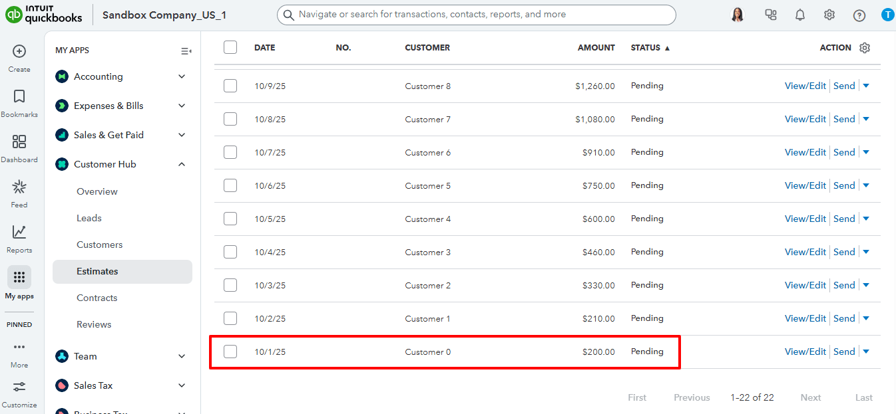Collapse the Customer Hub section
Viewport: 896px width, 414px height.
click(182, 164)
